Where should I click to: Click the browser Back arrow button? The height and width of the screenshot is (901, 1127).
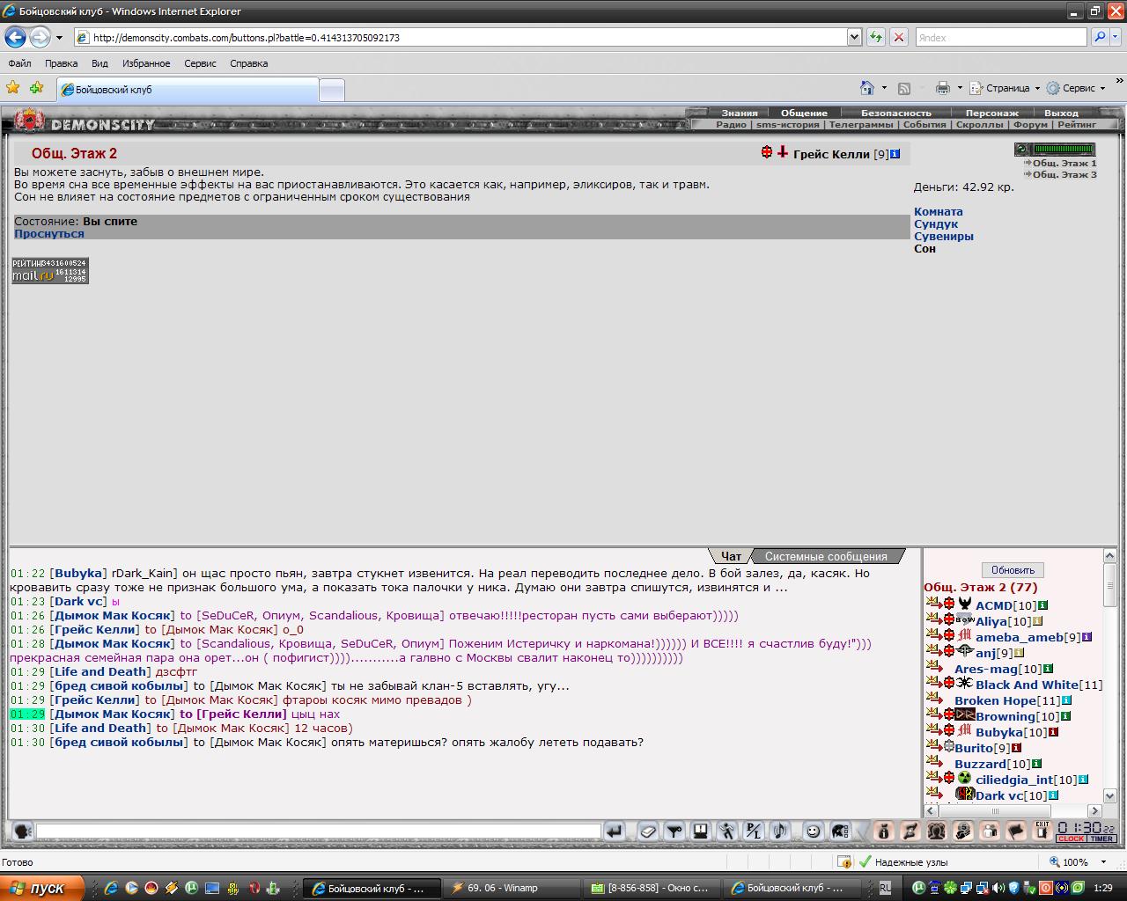(x=15, y=37)
